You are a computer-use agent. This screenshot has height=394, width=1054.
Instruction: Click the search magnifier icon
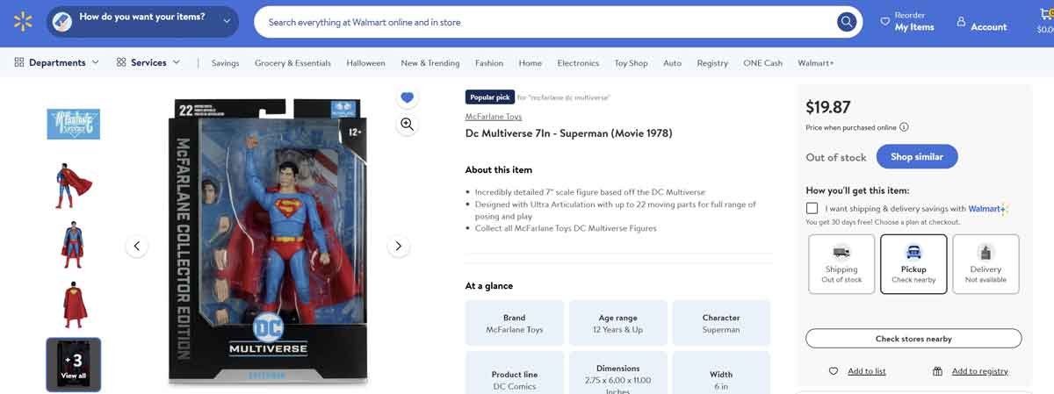pyautogui.click(x=846, y=22)
